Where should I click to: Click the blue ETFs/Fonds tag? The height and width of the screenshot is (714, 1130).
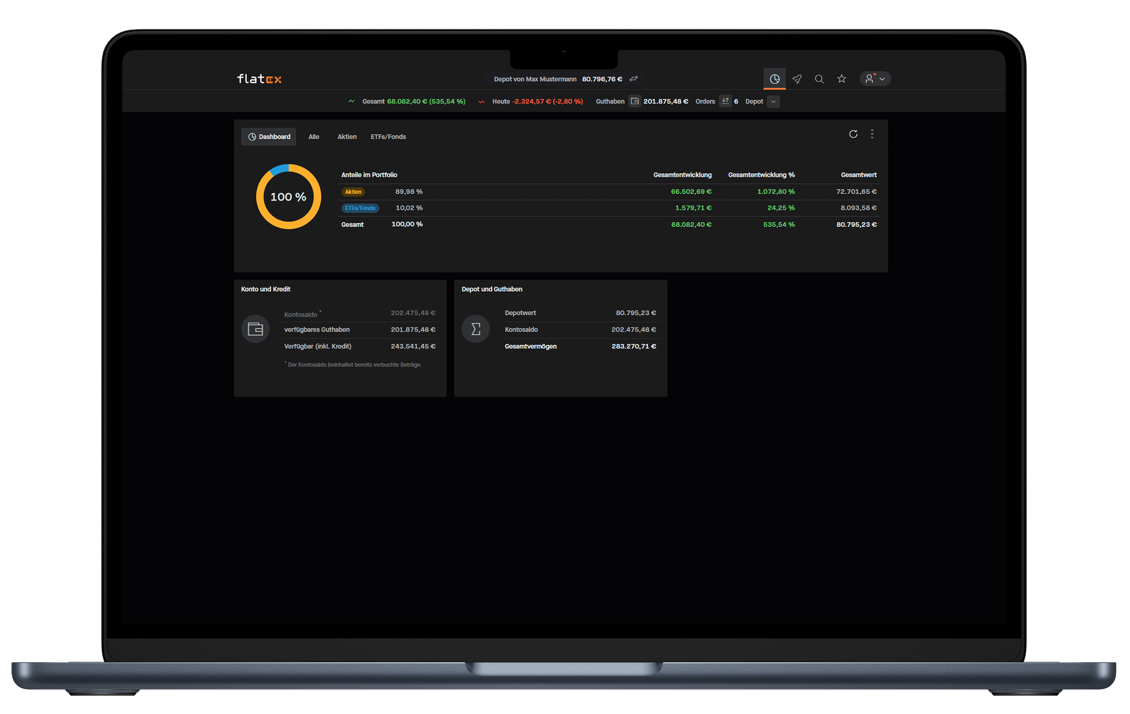360,208
